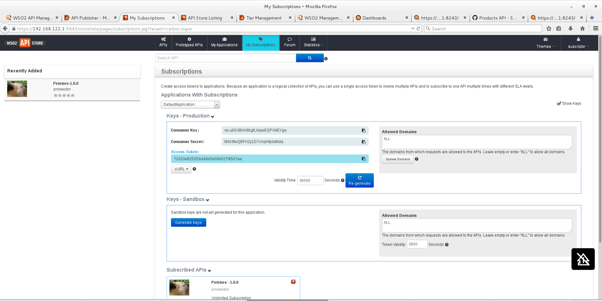Rate Petstore-1.0.0 using the stars
Screen dimensions: 602x301
64,96
